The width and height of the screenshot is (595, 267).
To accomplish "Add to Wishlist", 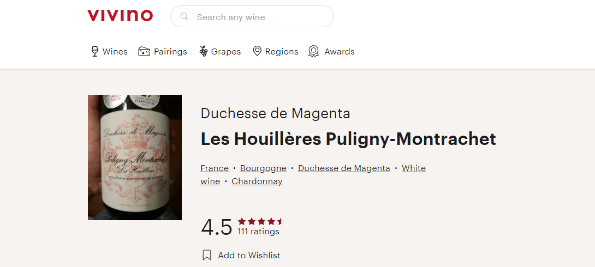I will tap(249, 255).
